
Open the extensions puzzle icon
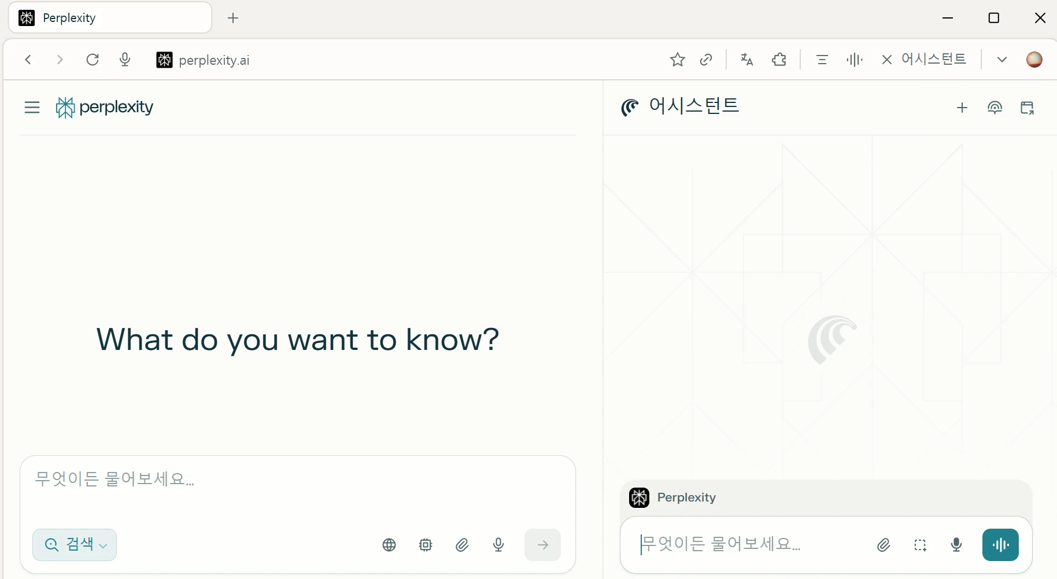tap(779, 60)
